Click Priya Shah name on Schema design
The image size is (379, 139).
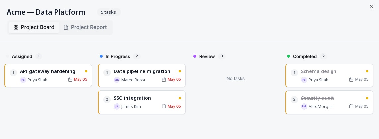pyautogui.click(x=318, y=80)
